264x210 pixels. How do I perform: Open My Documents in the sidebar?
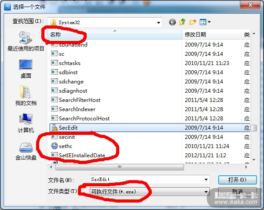click(x=26, y=95)
